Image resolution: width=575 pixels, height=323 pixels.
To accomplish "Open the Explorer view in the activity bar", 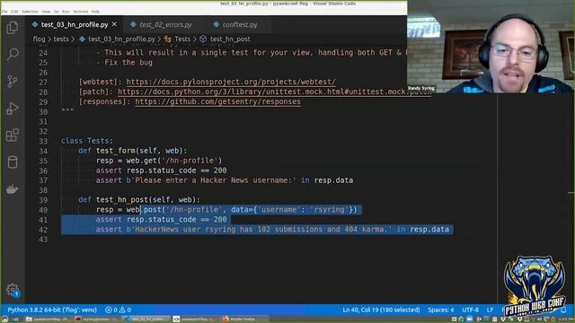I will pos(13,28).
